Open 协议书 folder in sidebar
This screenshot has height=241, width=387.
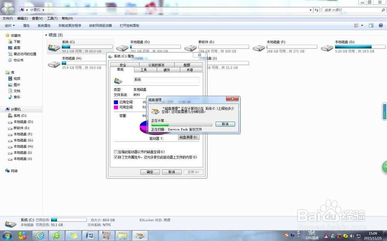(x=16, y=60)
